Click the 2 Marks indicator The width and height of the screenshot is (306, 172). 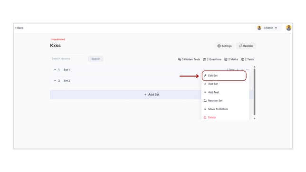tap(231, 59)
